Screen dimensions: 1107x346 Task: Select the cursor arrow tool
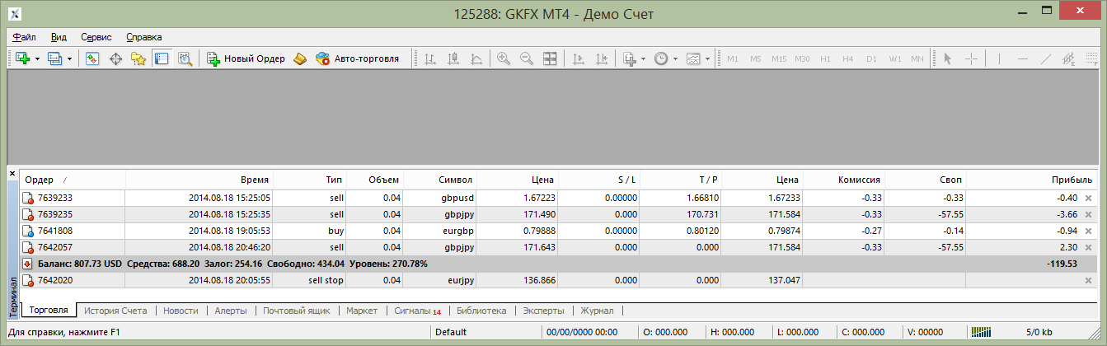948,58
